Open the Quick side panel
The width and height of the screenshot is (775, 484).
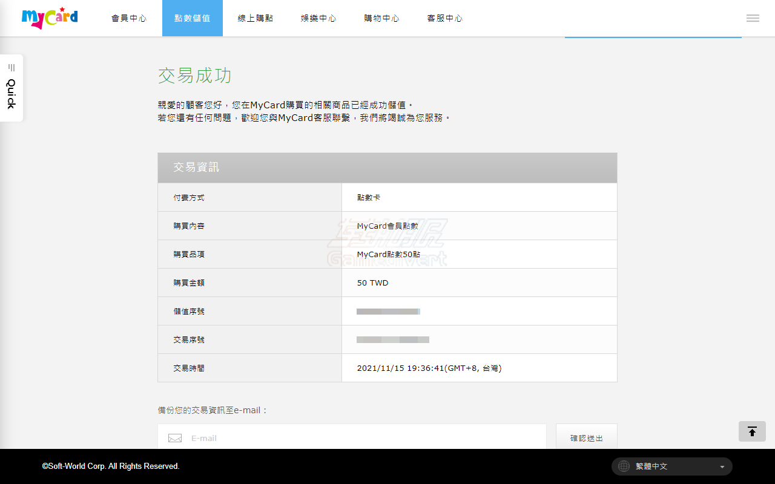coord(12,88)
